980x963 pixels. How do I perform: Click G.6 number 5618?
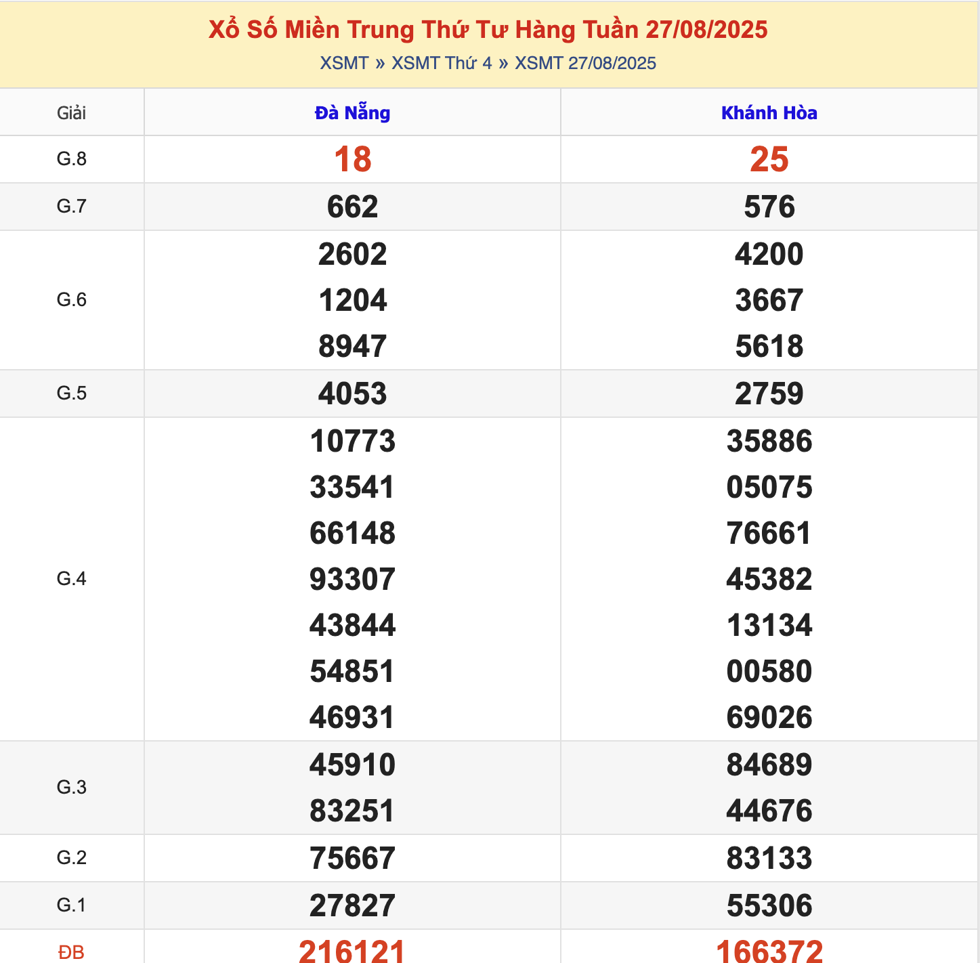769,347
